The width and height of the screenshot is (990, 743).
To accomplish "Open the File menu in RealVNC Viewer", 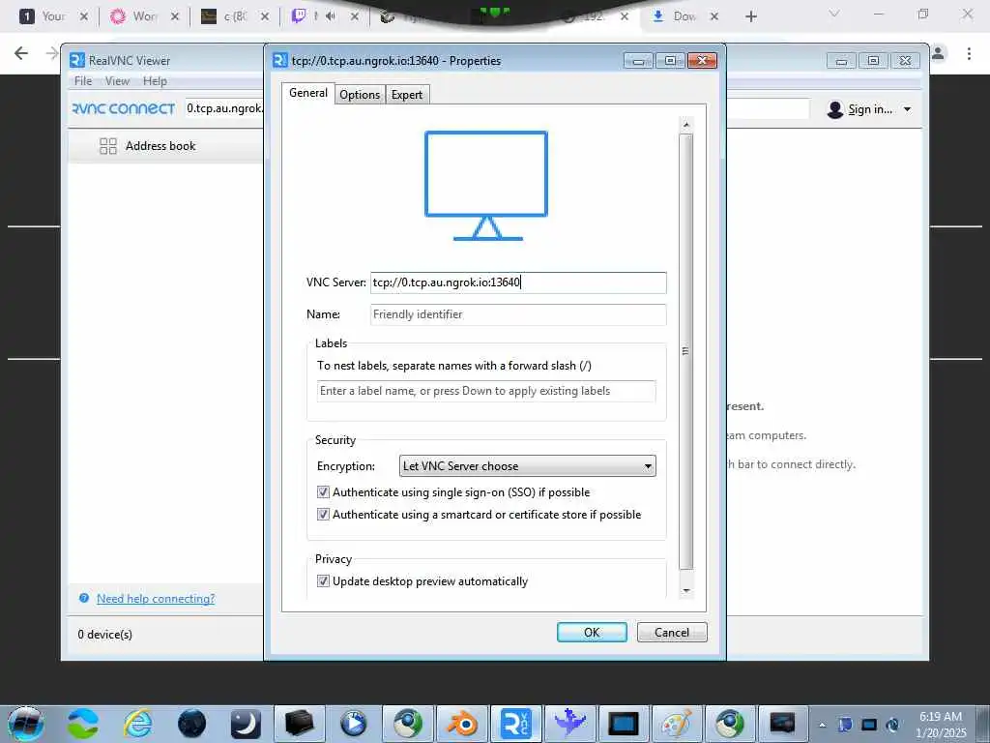I will 83,81.
